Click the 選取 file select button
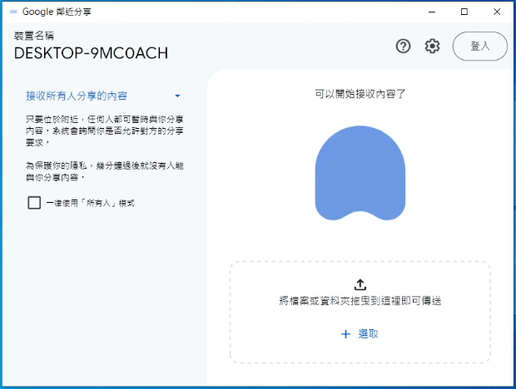This screenshot has height=389, width=516. [x=360, y=334]
